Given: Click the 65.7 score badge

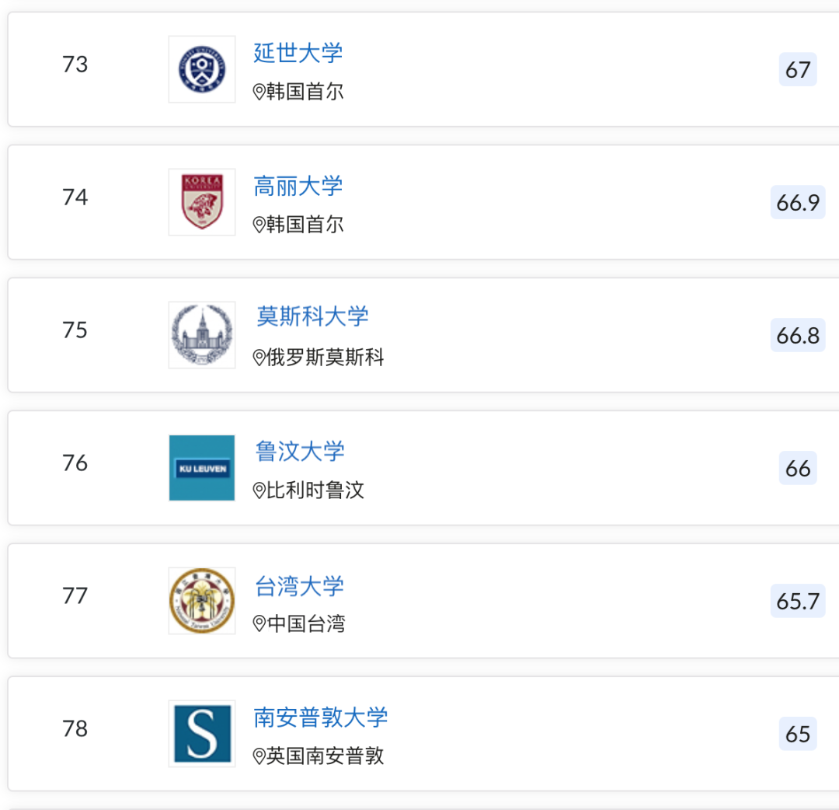Looking at the screenshot, I should [x=798, y=602].
